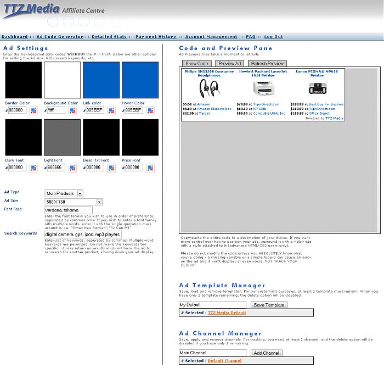Open color picker icon for Dark Font
384x368 pixels.
tap(34, 168)
